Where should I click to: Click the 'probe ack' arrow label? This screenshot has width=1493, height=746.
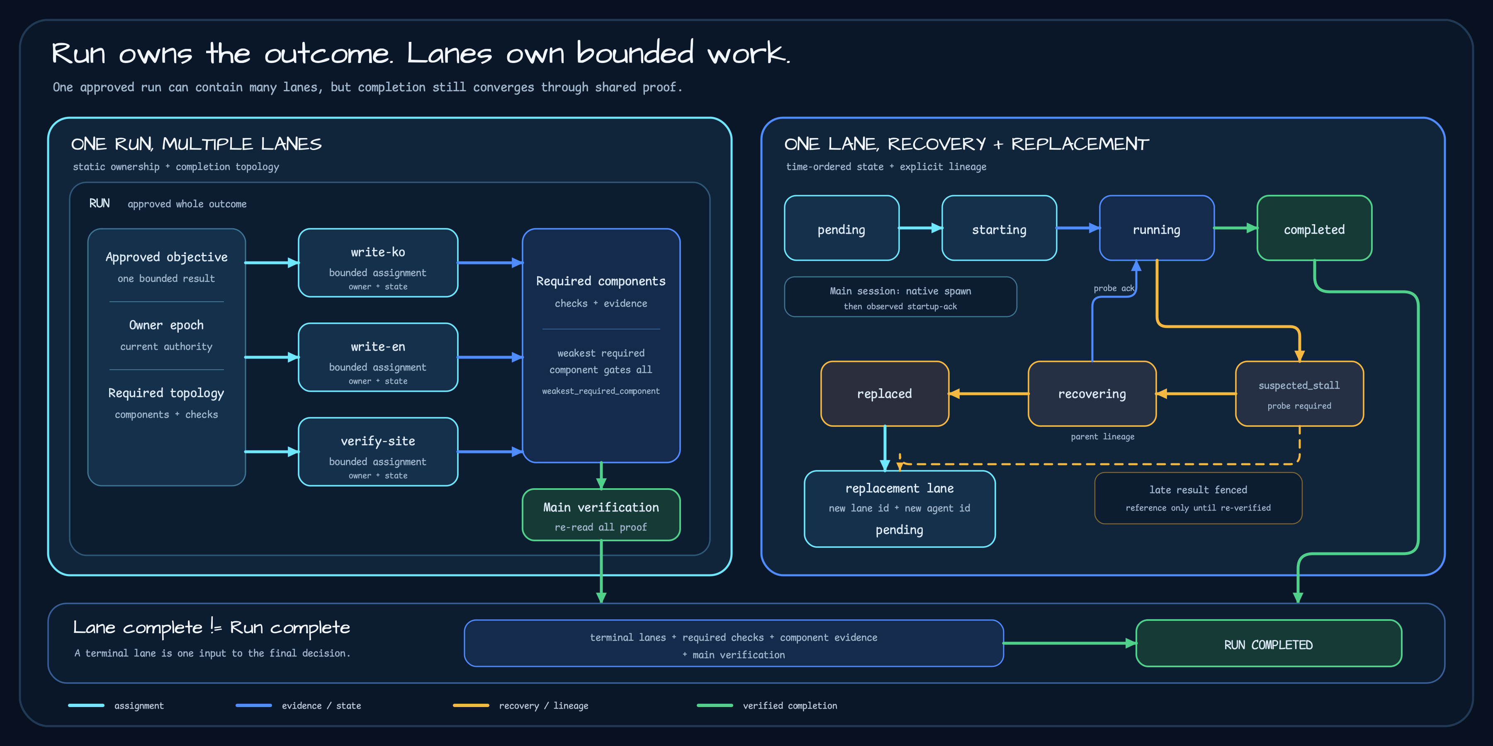[x=1114, y=288]
